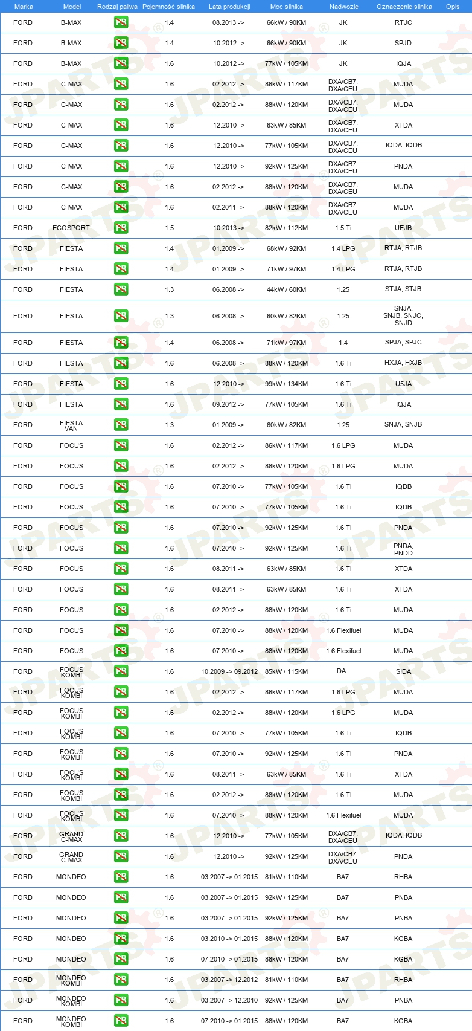The image size is (472, 1031).
Task: Select fuel icon in FOCUS KOMBI 1.6 Flexifuel row
Action: tap(121, 815)
